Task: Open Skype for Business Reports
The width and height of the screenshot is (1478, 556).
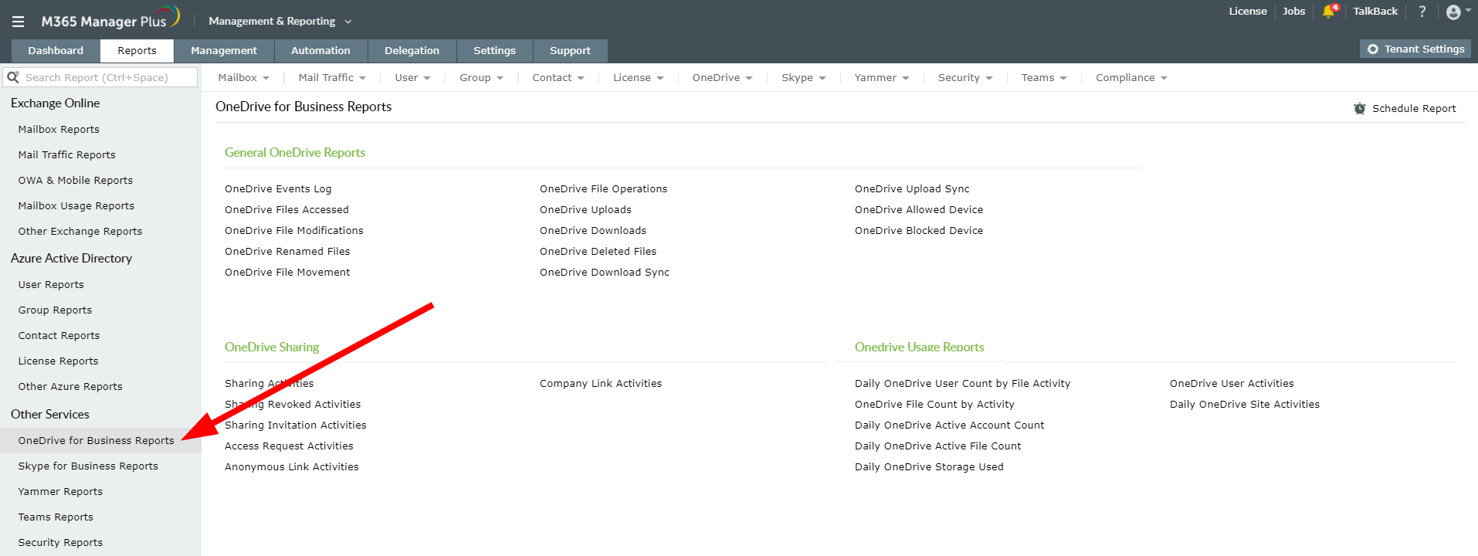Action: pos(88,466)
